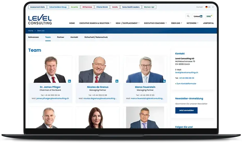Expand Über uns menu
This screenshot has height=145, width=242.
(176, 23)
